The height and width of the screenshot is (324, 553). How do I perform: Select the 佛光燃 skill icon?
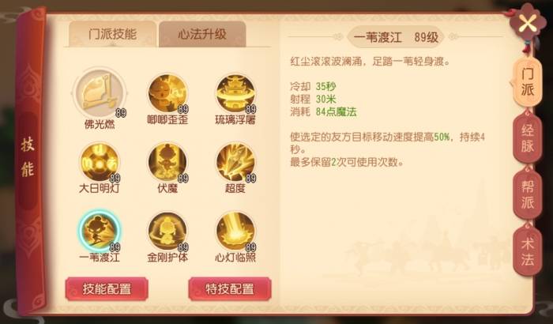(x=99, y=92)
